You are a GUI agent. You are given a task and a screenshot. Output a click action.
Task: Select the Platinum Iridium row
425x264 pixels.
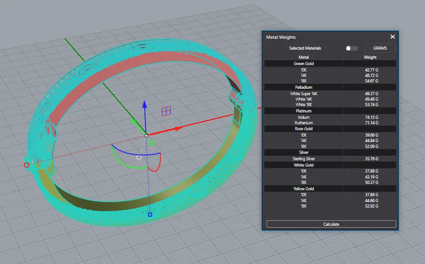coord(330,117)
